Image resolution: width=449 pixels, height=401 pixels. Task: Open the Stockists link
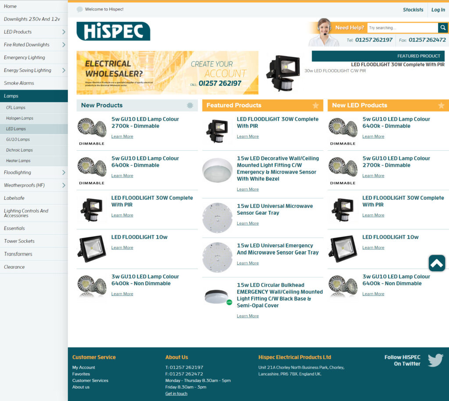413,10
